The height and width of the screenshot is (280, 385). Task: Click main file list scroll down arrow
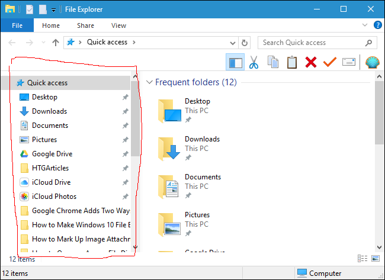(379, 247)
